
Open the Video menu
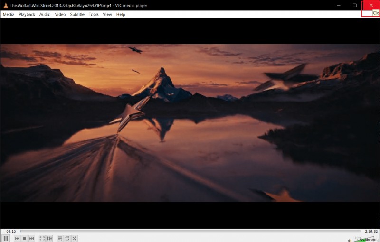(60, 14)
